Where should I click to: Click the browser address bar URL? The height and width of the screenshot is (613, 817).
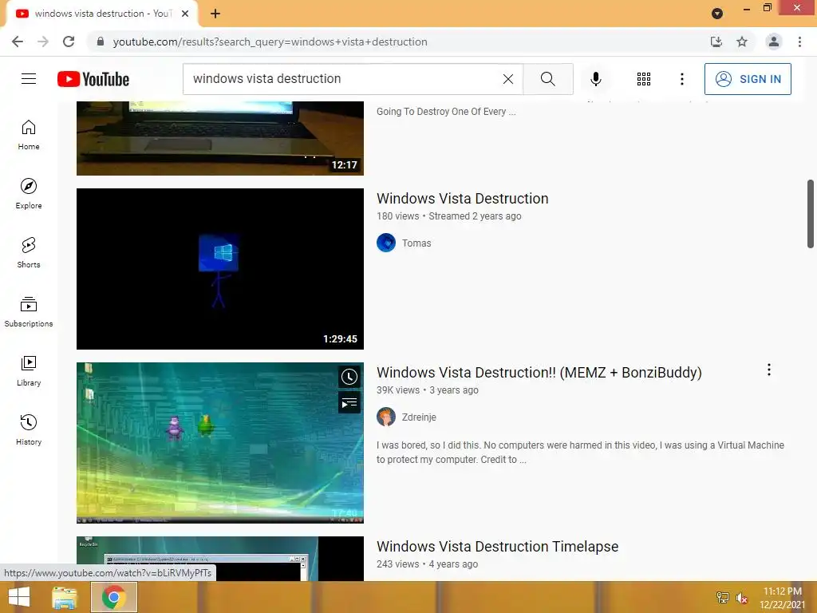[x=270, y=42]
